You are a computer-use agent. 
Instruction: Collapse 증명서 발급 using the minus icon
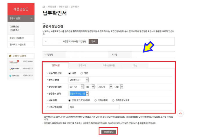pyautogui.click(x=31, y=18)
